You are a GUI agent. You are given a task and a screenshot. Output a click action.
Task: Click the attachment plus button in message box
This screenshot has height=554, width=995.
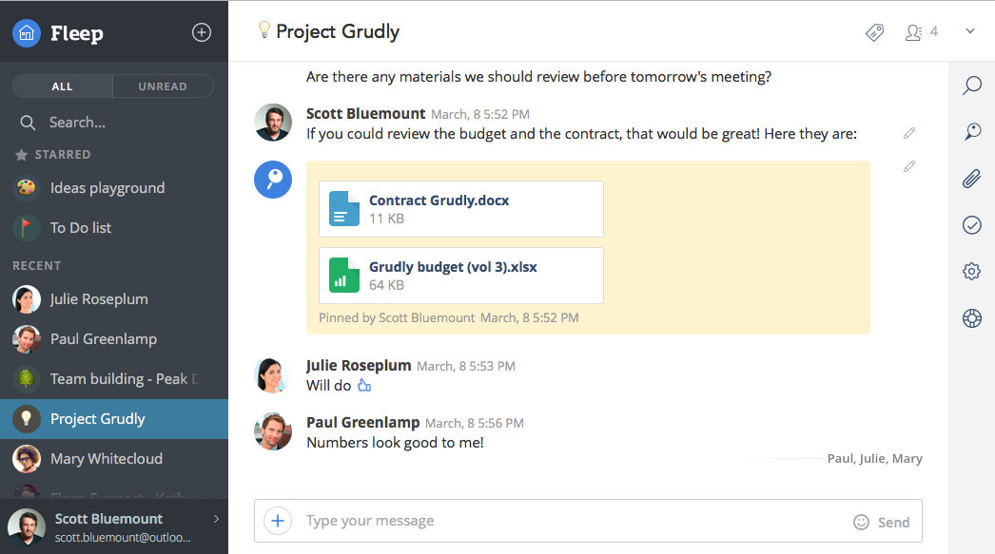point(278,521)
